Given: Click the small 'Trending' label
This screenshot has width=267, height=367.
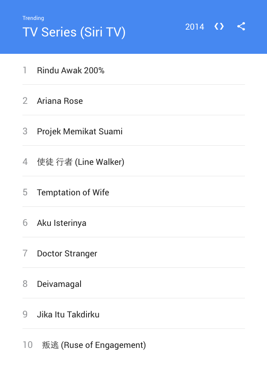Looking at the screenshot, I should (x=33, y=18).
